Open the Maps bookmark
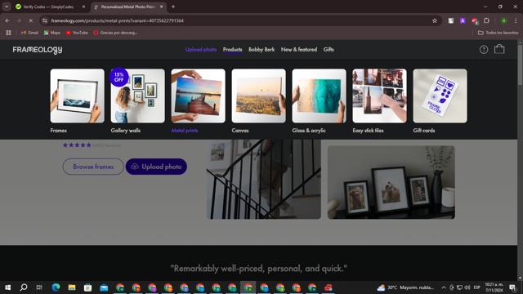Viewport: 523px width, 294px height. pos(52,33)
